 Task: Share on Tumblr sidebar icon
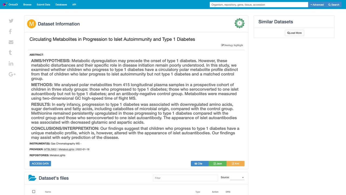(10, 53)
